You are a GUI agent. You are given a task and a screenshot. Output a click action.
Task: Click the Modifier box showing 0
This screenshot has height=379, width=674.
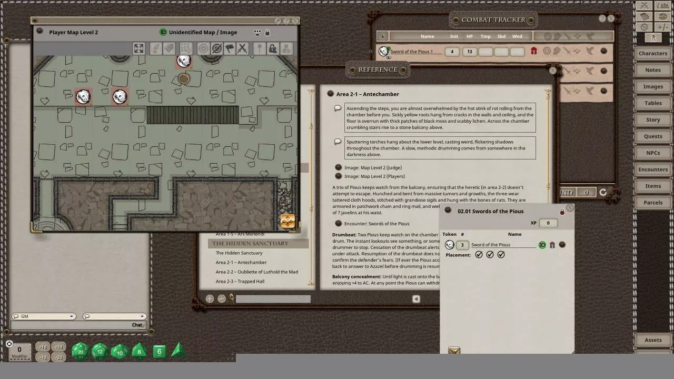[19, 351]
